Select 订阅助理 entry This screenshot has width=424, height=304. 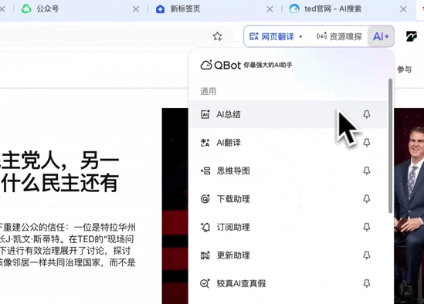pyautogui.click(x=288, y=227)
